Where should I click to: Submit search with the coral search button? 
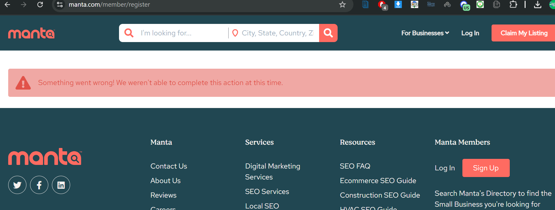point(328,33)
